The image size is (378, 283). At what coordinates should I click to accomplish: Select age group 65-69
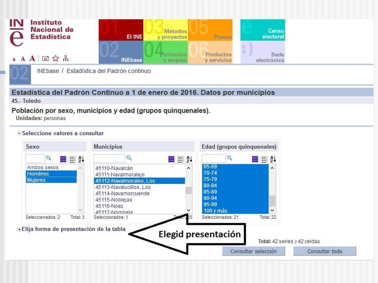(235, 167)
